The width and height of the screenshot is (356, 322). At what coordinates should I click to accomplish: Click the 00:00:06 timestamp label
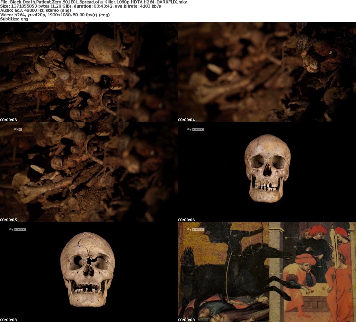coord(186,220)
